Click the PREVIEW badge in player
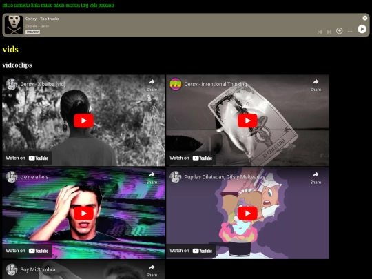372x279 pixels. [x=32, y=32]
